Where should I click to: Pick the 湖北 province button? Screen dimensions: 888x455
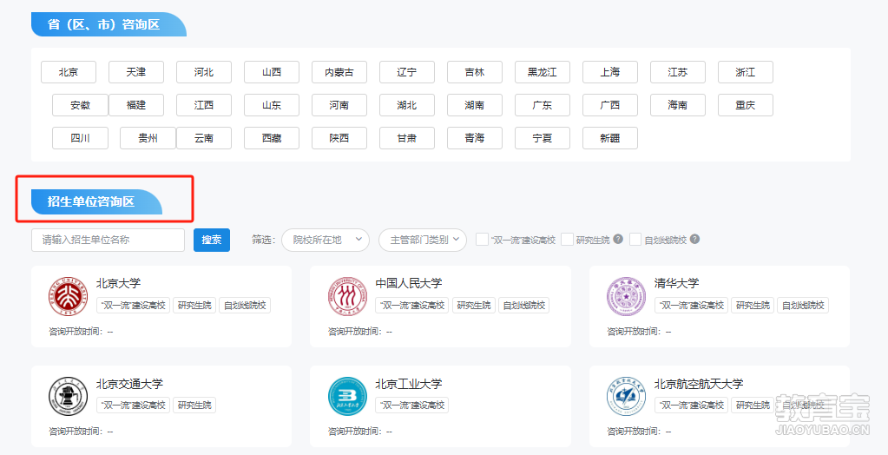pos(407,105)
